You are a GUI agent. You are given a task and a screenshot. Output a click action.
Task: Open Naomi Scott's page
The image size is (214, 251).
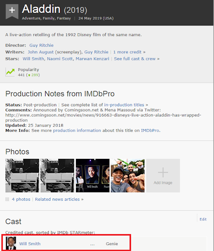pyautogui.click(x=60, y=59)
